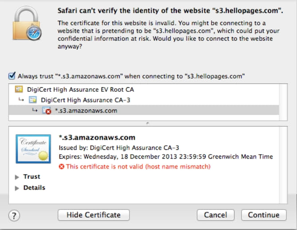The width and height of the screenshot is (297, 230).
Task: Click the certificate chain list scrollbar
Action: tap(283, 102)
